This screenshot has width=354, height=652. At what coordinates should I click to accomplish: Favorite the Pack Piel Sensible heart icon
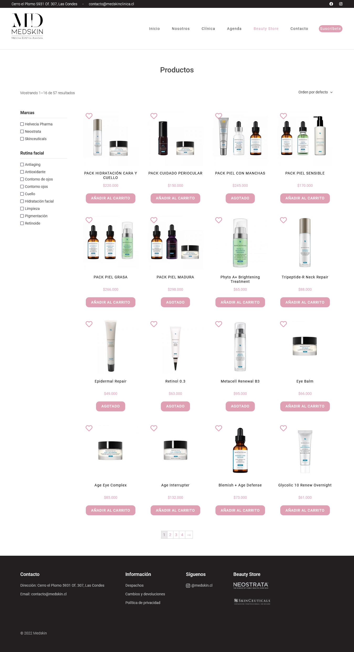point(283,116)
